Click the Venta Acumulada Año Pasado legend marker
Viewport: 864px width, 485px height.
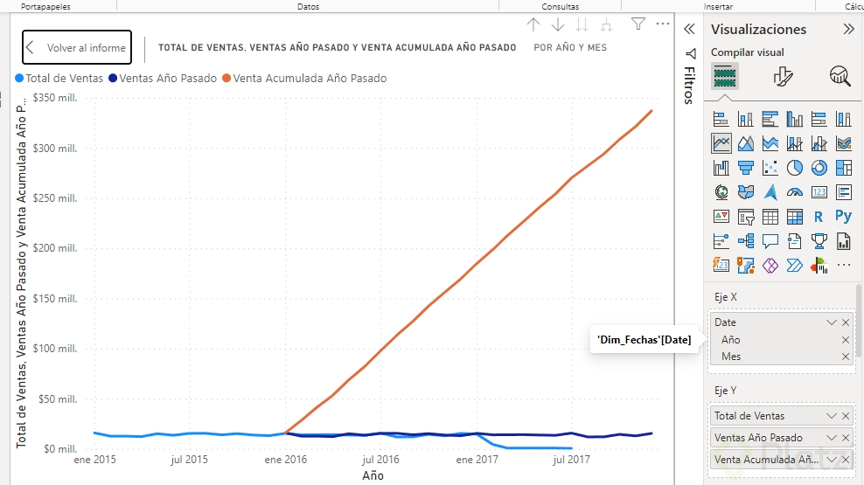click(226, 79)
